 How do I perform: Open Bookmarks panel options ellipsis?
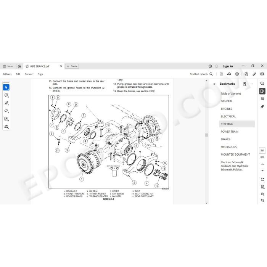click(251, 84)
